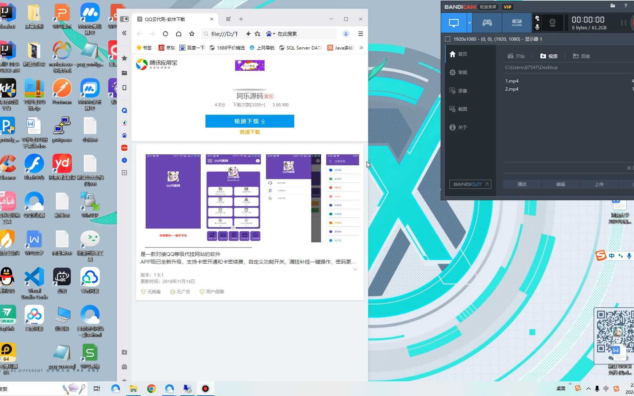Open browser user account avatar
634x396 pixels.
[346, 34]
